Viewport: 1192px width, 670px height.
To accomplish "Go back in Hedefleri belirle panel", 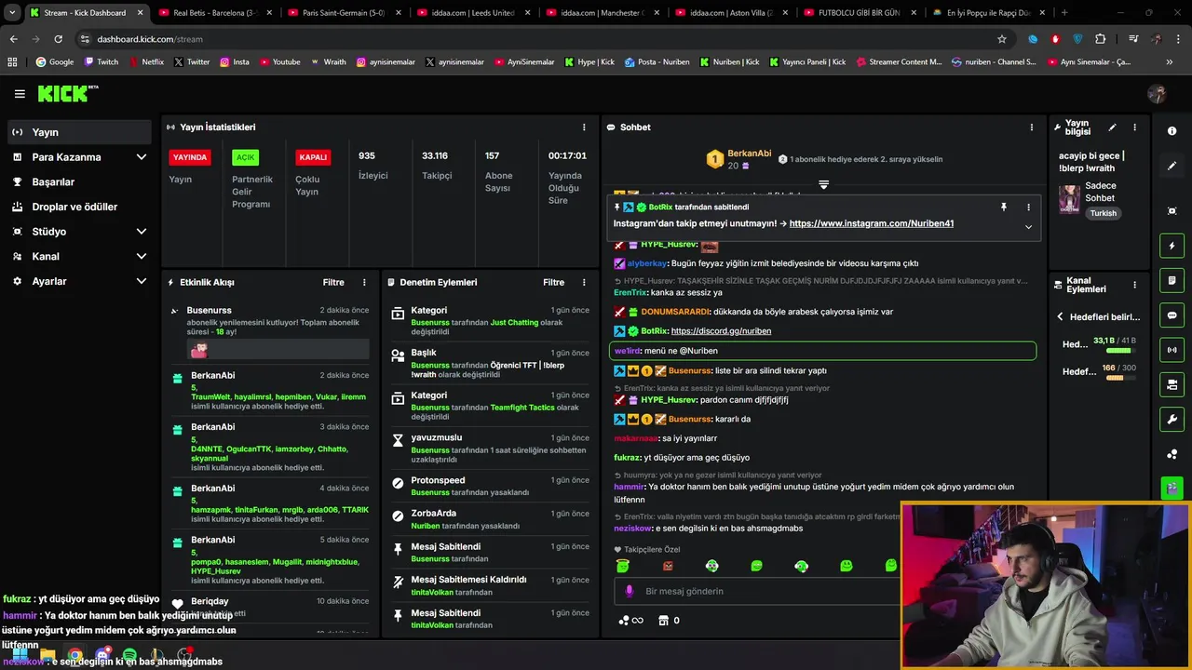I will [1060, 316].
